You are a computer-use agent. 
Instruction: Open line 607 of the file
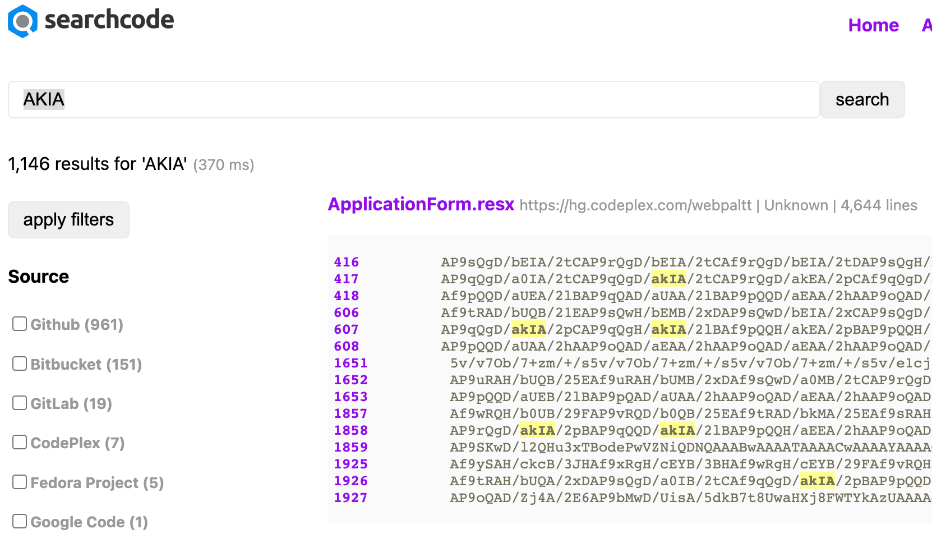(x=346, y=330)
